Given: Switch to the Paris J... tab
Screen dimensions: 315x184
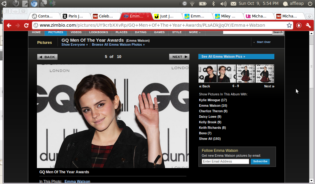Looking at the screenshot, I should [x=75, y=16].
